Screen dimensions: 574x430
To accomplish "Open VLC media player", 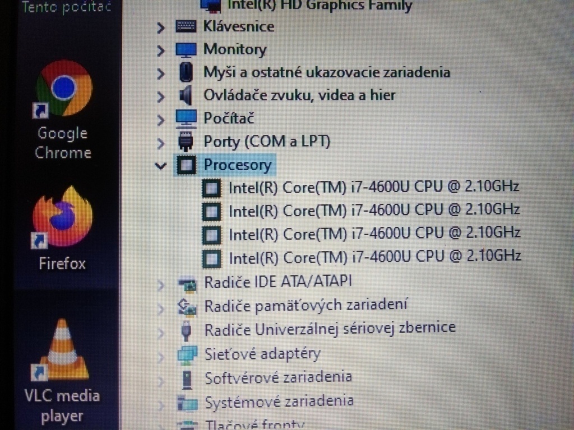I will tap(62, 350).
